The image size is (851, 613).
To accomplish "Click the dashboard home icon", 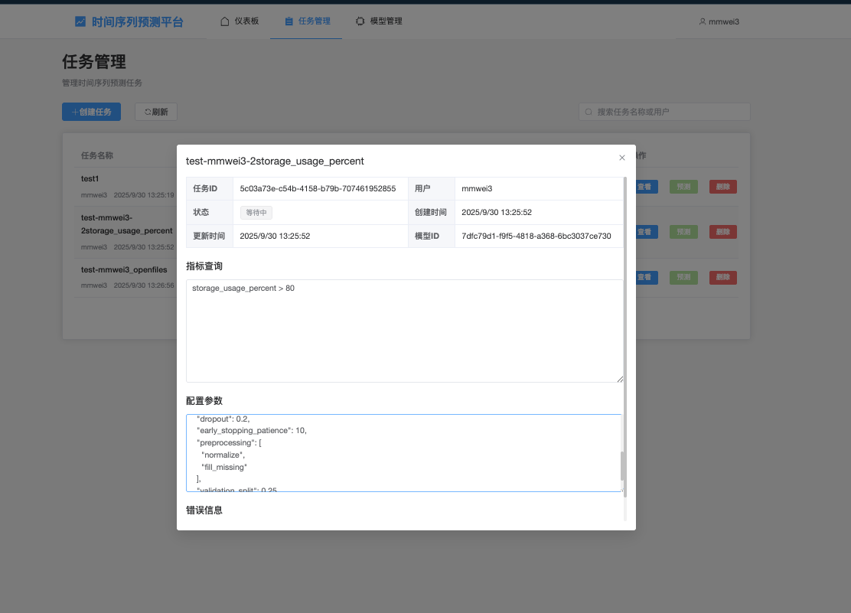I will click(225, 21).
